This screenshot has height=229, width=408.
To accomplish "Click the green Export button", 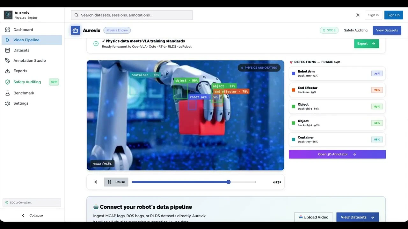I will coord(367,44).
